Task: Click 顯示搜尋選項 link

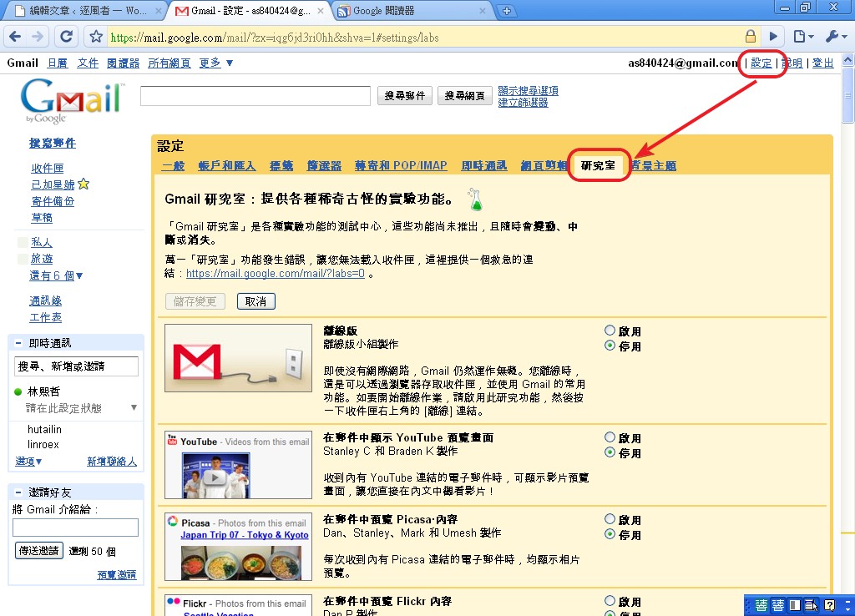Action: [x=528, y=90]
